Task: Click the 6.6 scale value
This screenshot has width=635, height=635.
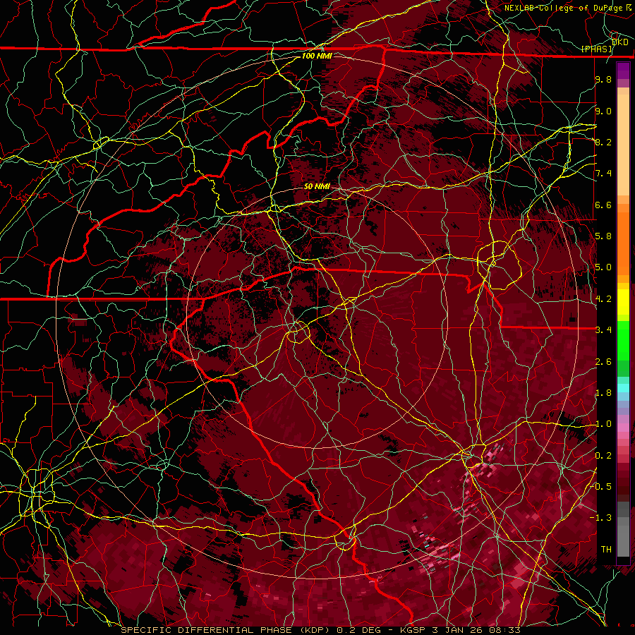Action: [x=603, y=205]
